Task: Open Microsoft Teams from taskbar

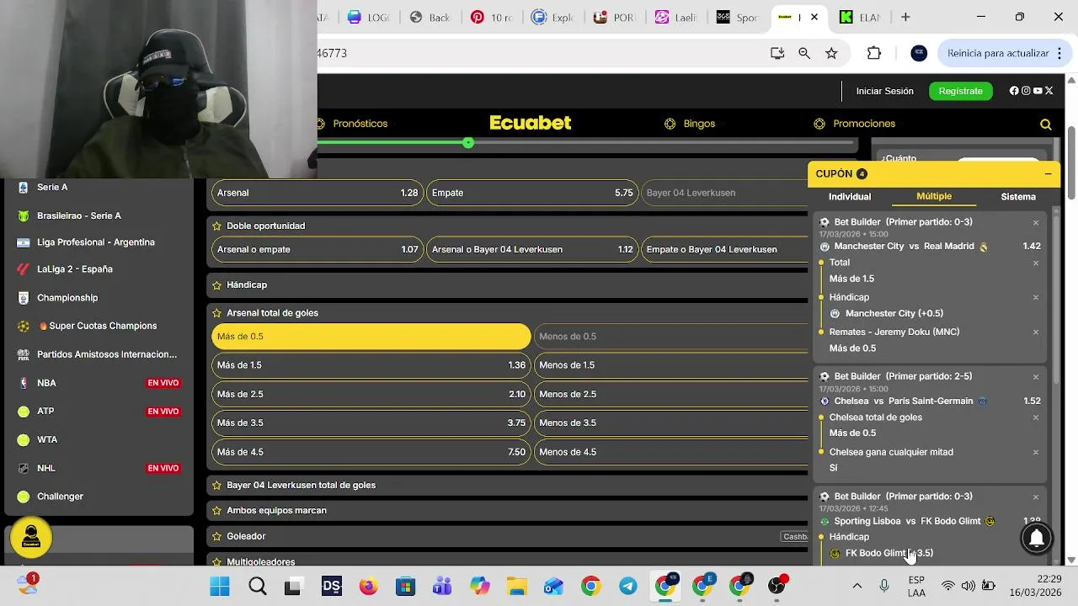Action: tap(442, 587)
